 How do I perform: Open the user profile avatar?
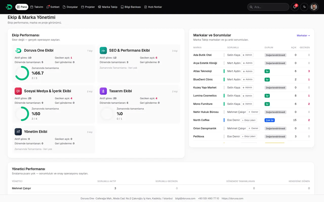click(x=314, y=7)
